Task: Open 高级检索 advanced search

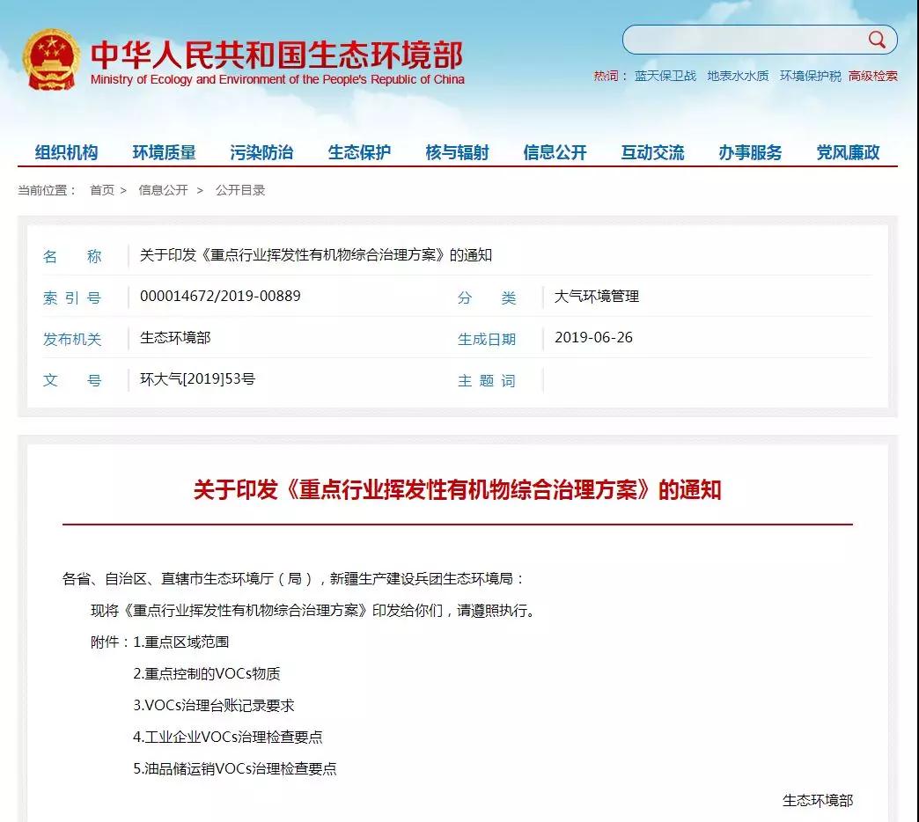Action: click(873, 76)
